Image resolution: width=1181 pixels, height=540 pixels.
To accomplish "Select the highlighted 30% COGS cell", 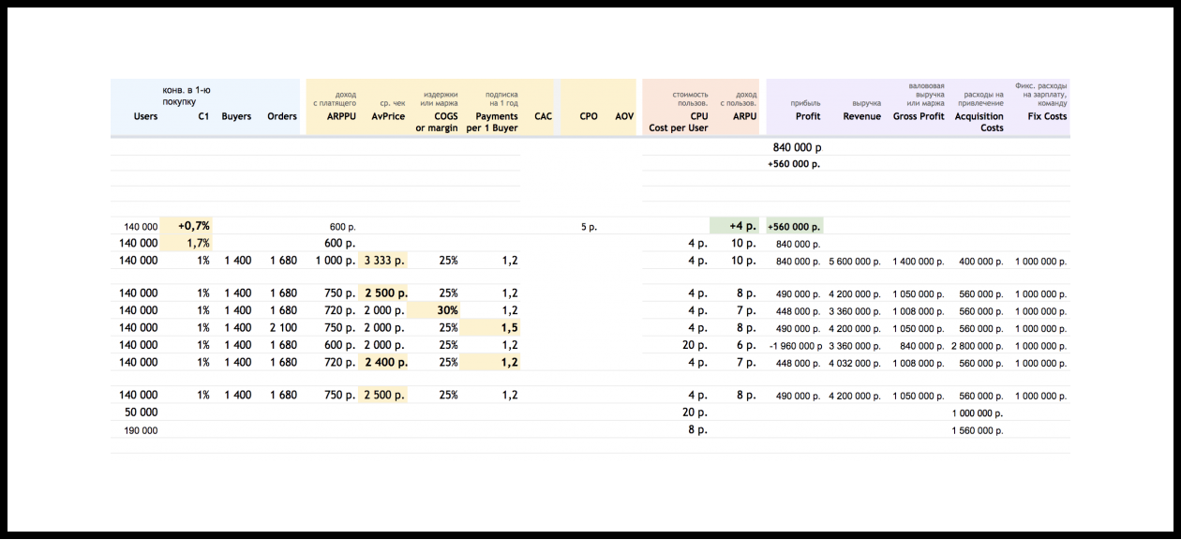I will (445, 310).
